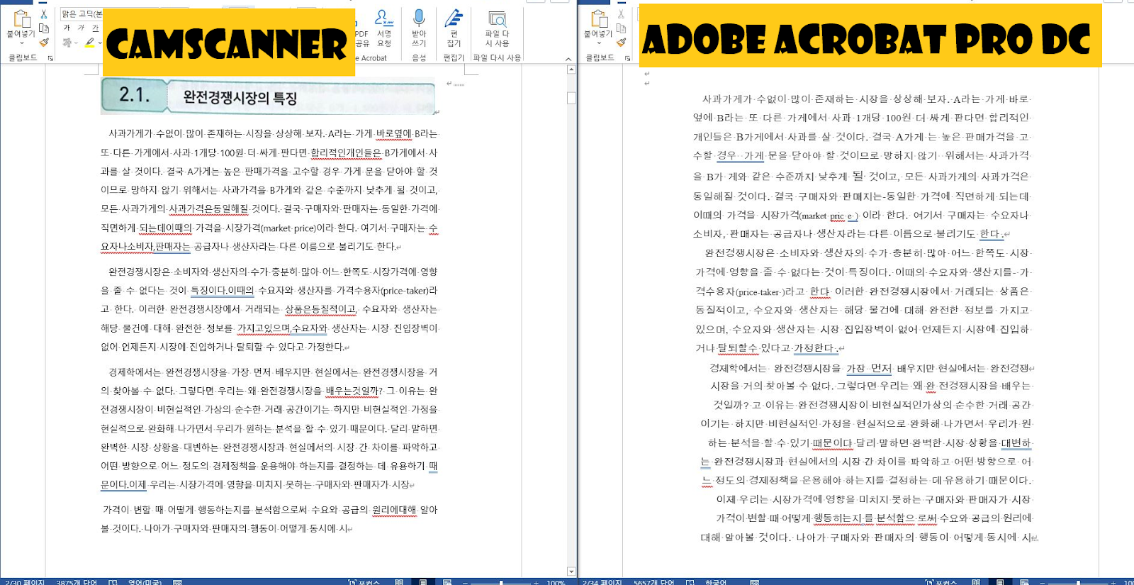The height and width of the screenshot is (585, 1134).
Task: Switch to Read Mode view in right status bar
Action: (977, 582)
